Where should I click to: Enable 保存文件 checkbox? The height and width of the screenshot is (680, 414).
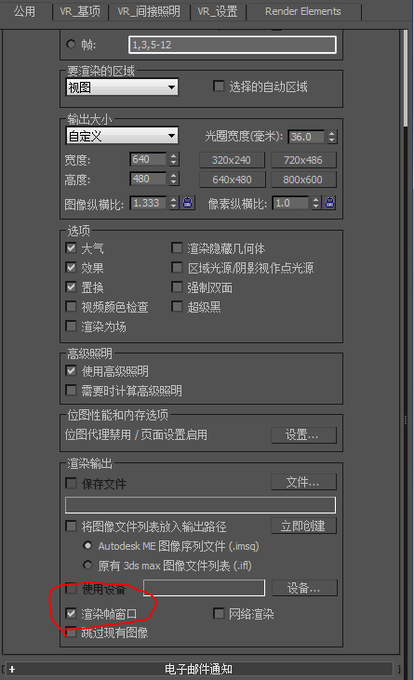click(x=71, y=483)
